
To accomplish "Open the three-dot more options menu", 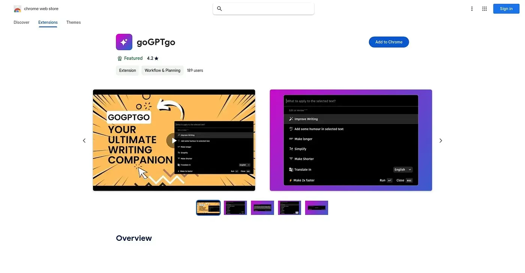I will click(472, 9).
